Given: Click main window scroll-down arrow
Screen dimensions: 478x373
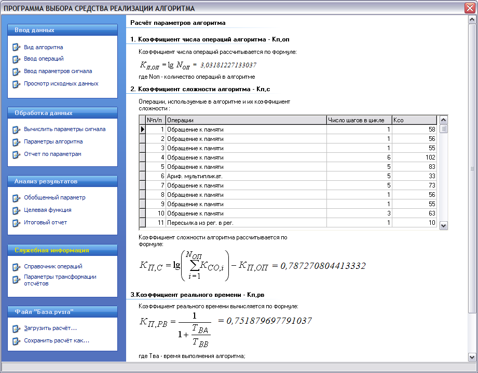Looking at the screenshot, I should (472, 357).
